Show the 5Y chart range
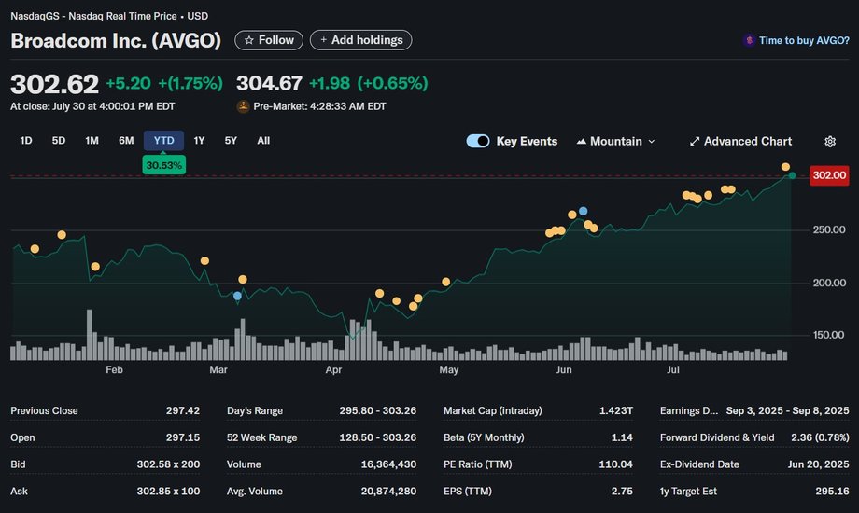The width and height of the screenshot is (859, 513). coord(231,141)
